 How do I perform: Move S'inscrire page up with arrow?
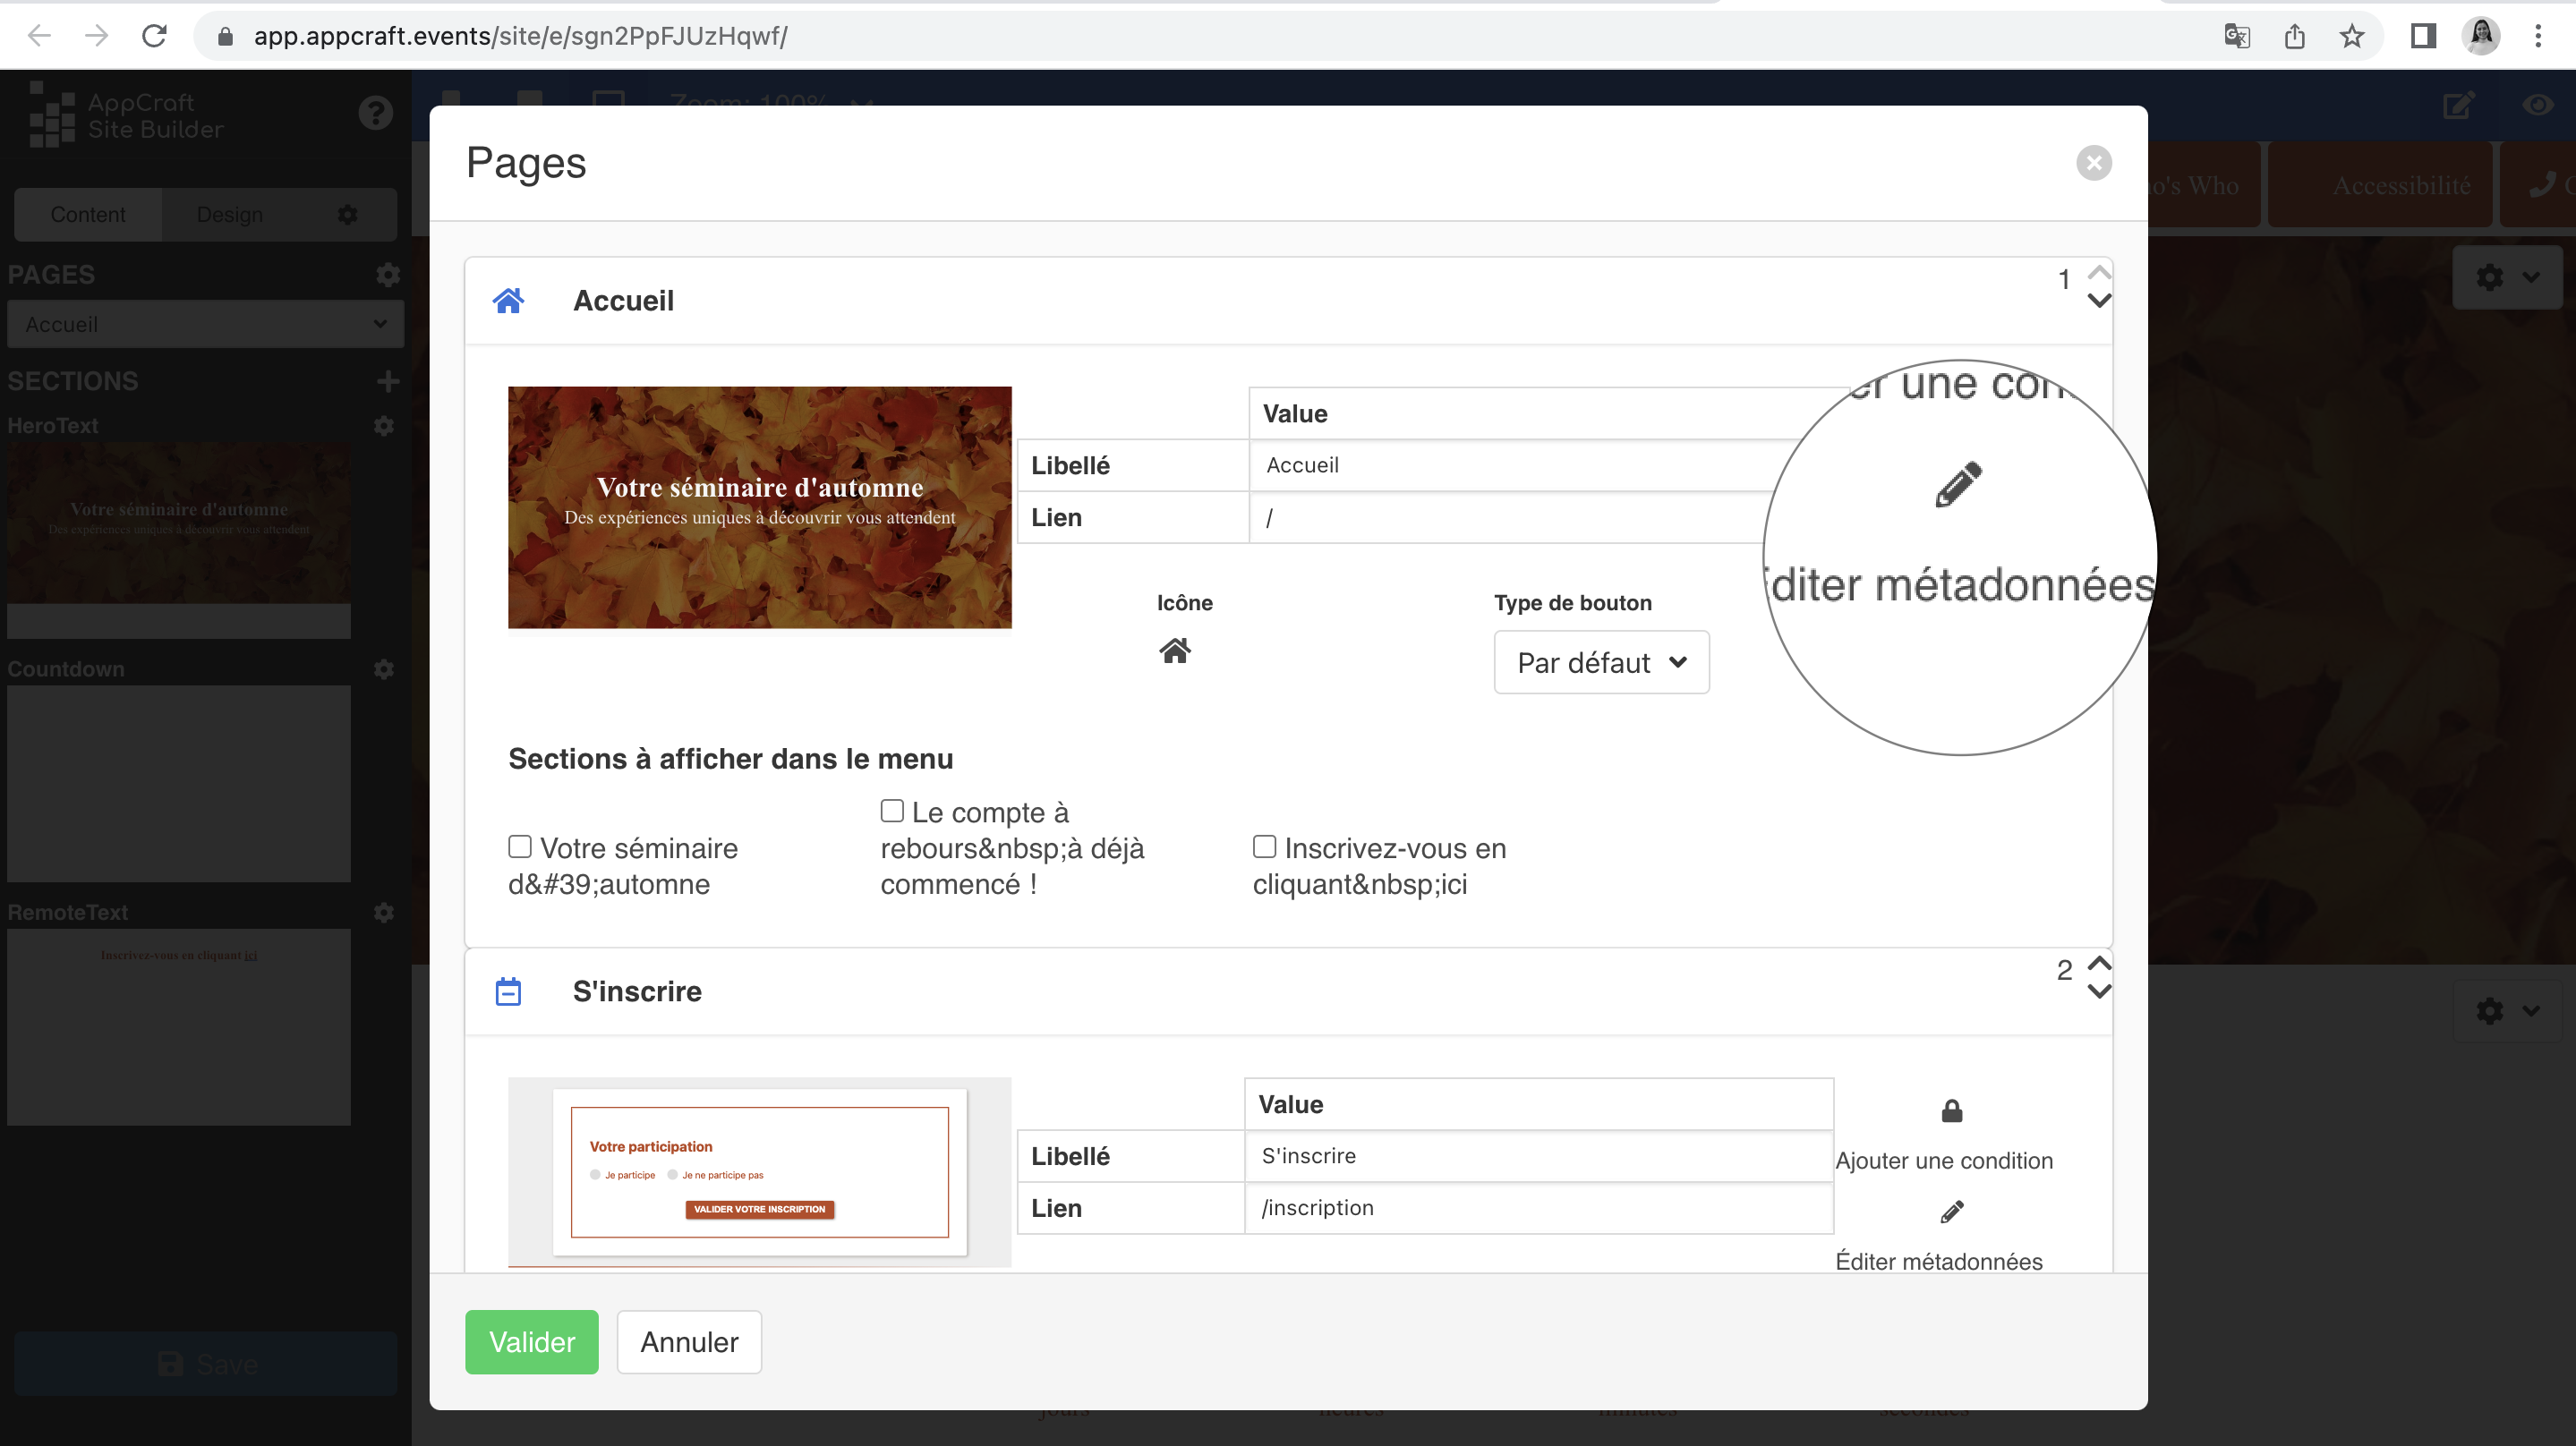pos(2099,962)
